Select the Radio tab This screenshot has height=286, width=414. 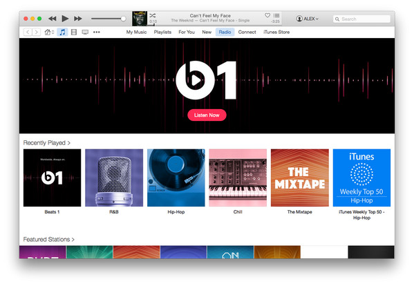click(x=225, y=32)
